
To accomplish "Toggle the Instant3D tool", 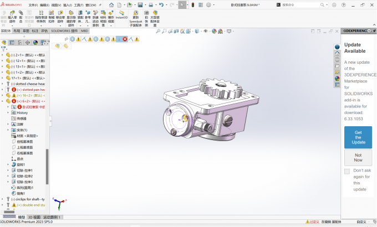I will click(x=121, y=15).
